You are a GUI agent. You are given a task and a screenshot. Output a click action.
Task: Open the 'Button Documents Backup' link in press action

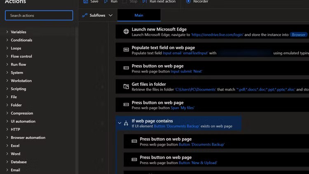coord(201,144)
